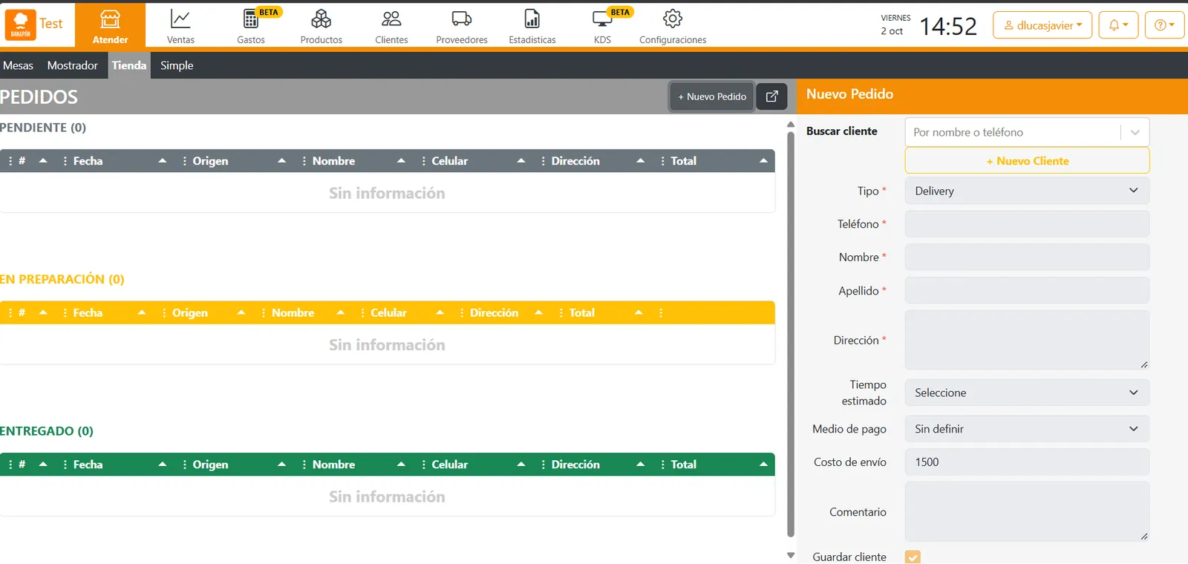Click the Comentario text area
Viewport: 1188px width, 564px height.
point(1027,512)
